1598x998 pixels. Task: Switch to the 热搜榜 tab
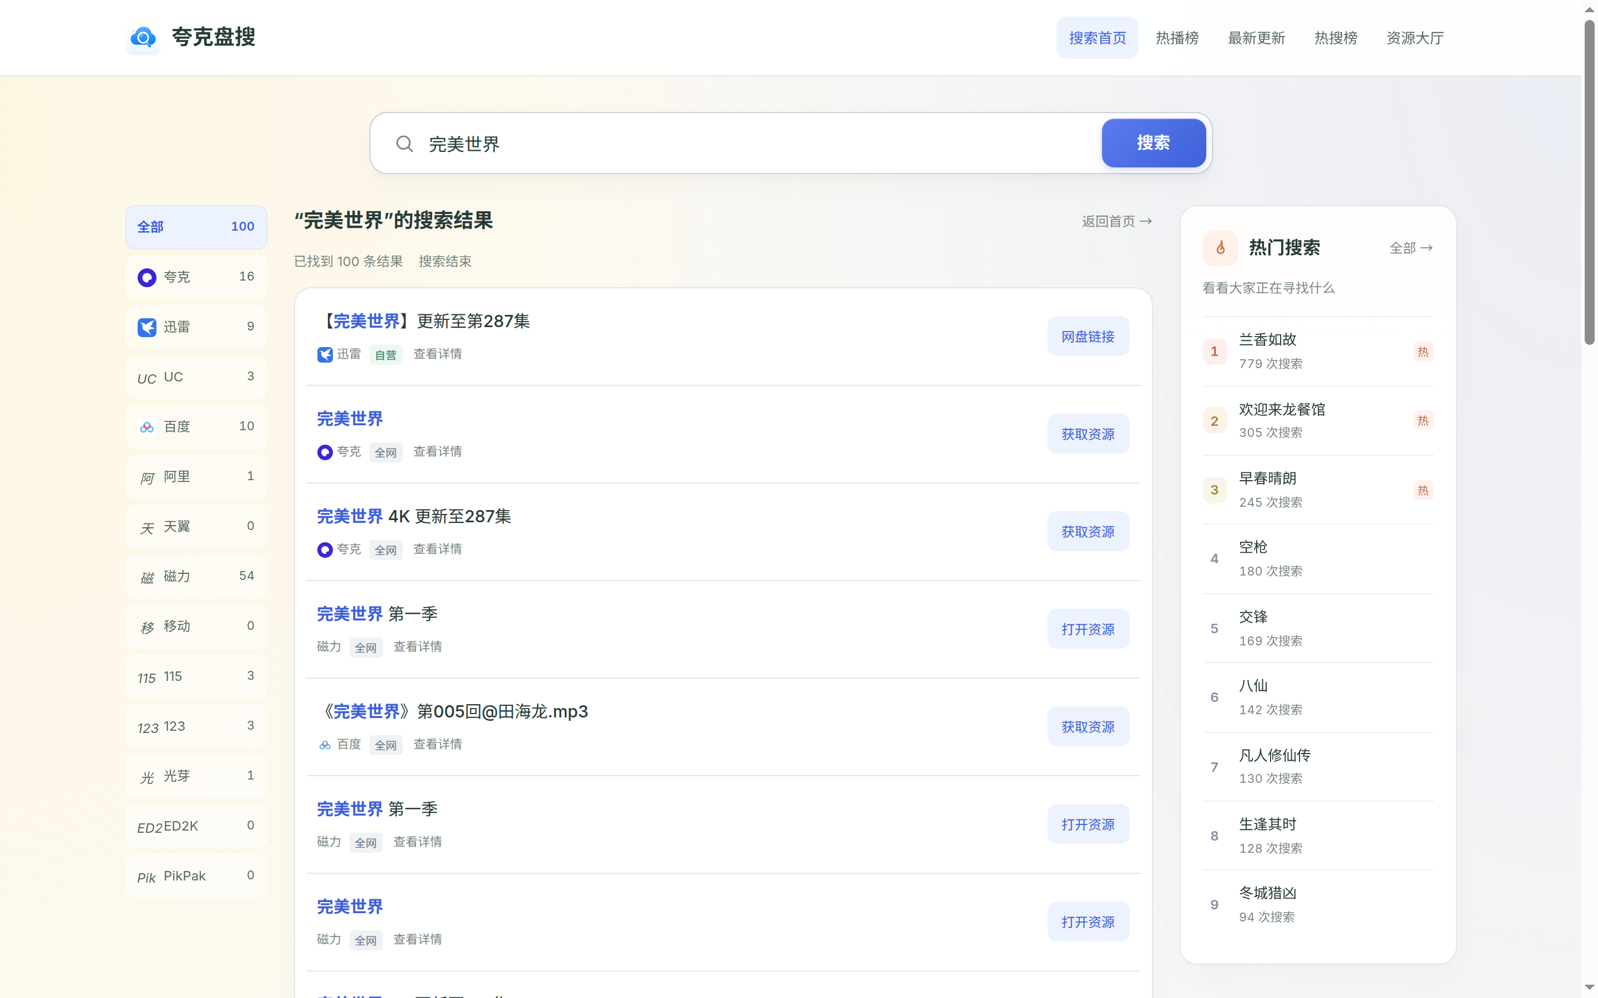point(1335,38)
